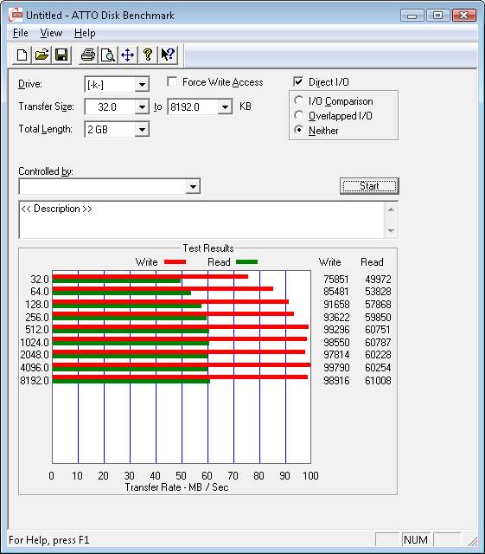Click the Transfer Rate - MB / Sec label

[x=177, y=487]
